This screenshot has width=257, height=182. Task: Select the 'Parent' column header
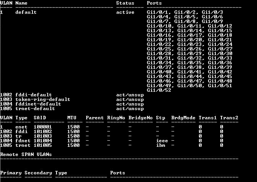[95, 118]
